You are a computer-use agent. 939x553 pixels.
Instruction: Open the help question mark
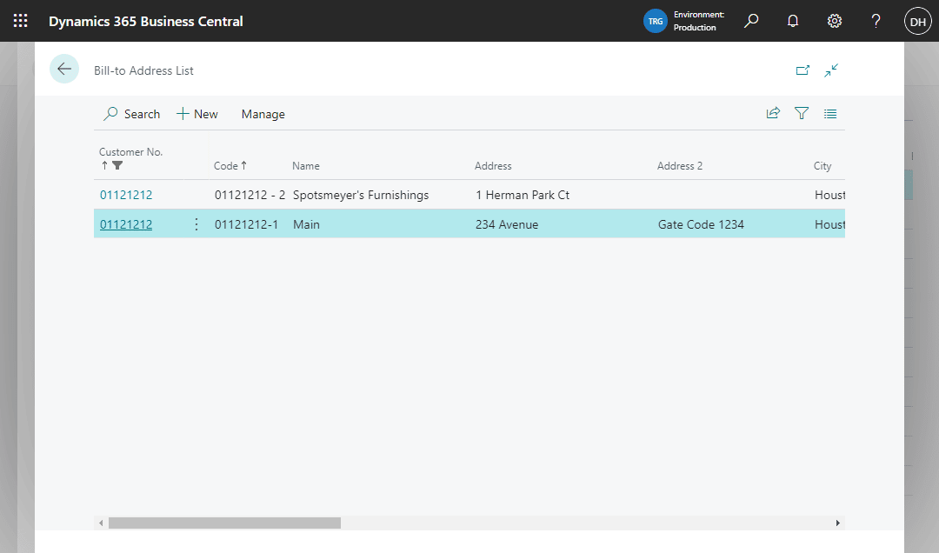[876, 21]
